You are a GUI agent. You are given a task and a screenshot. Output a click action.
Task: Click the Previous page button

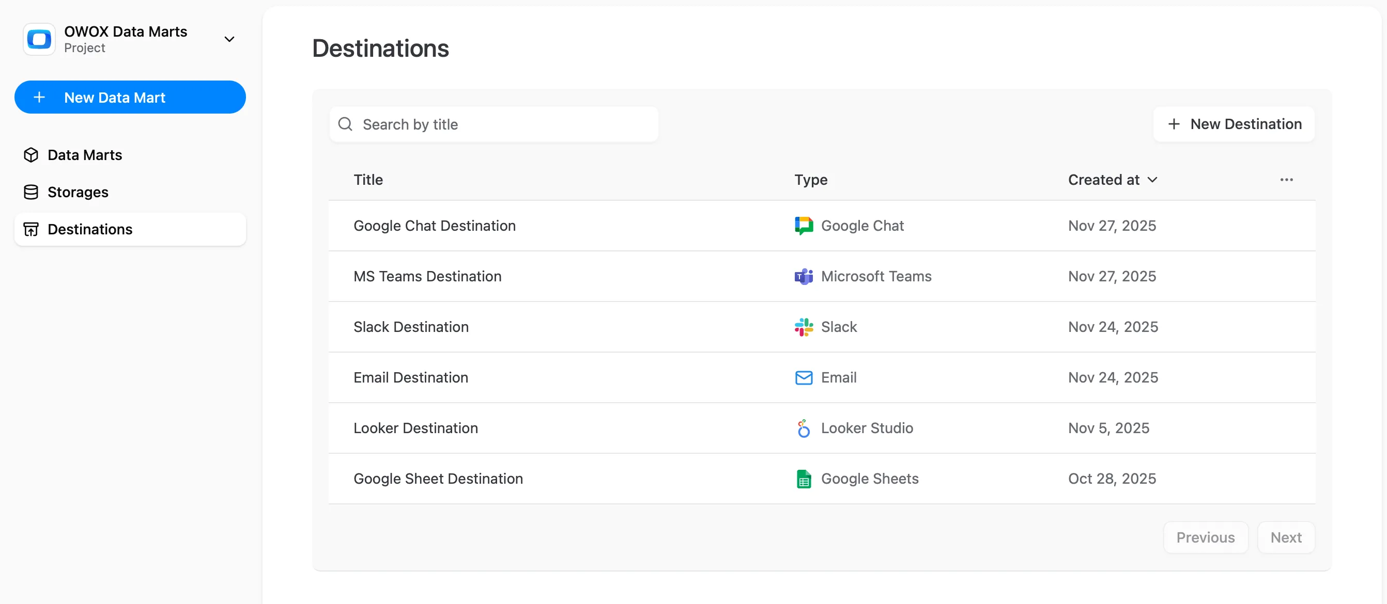point(1205,537)
